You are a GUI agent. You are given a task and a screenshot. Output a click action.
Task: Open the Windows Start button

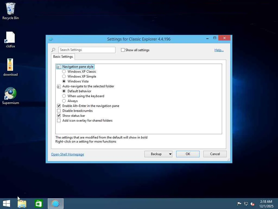7,204
